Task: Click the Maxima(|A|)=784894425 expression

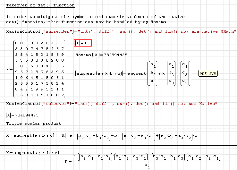Action: pos(101,55)
